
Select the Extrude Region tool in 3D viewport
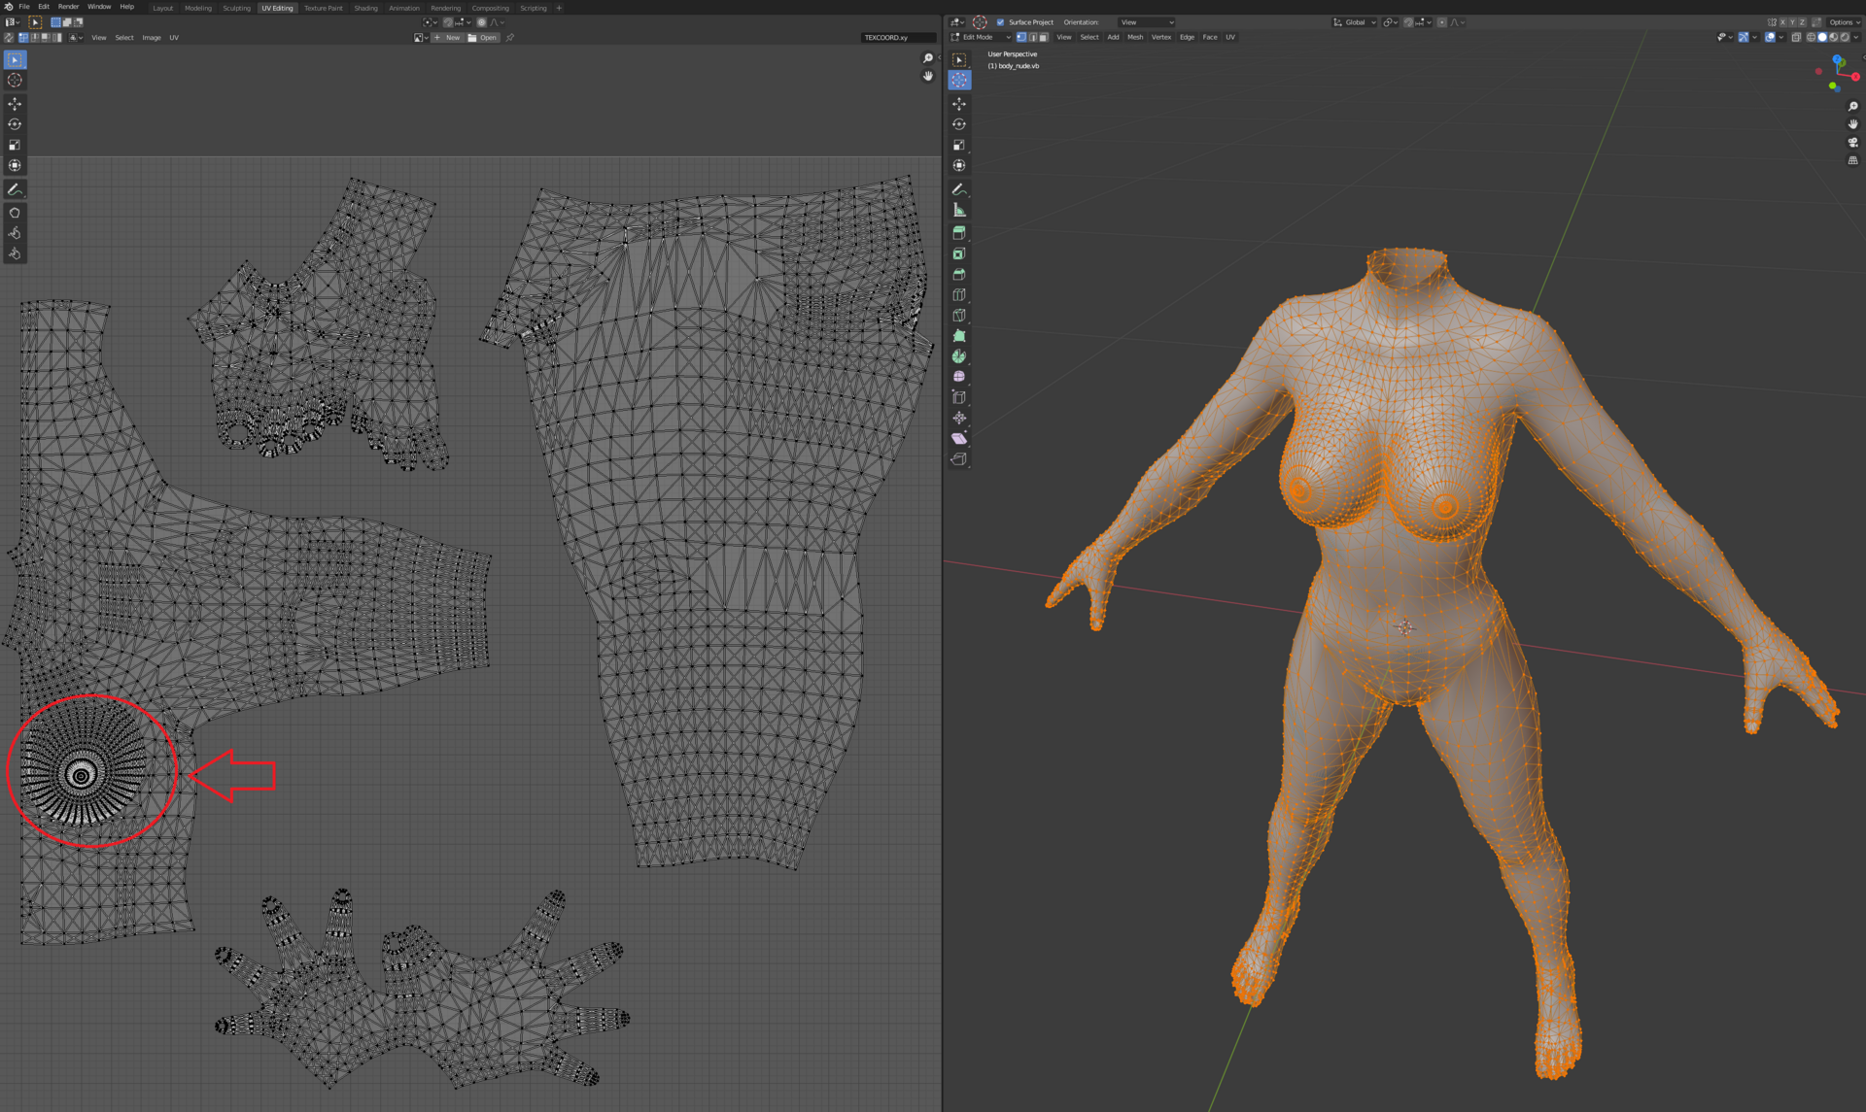pos(959,233)
